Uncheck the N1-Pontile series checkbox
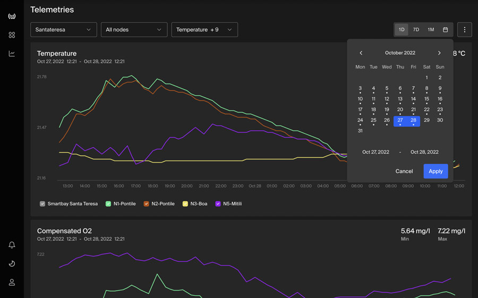The width and height of the screenshot is (478, 298). [108, 204]
